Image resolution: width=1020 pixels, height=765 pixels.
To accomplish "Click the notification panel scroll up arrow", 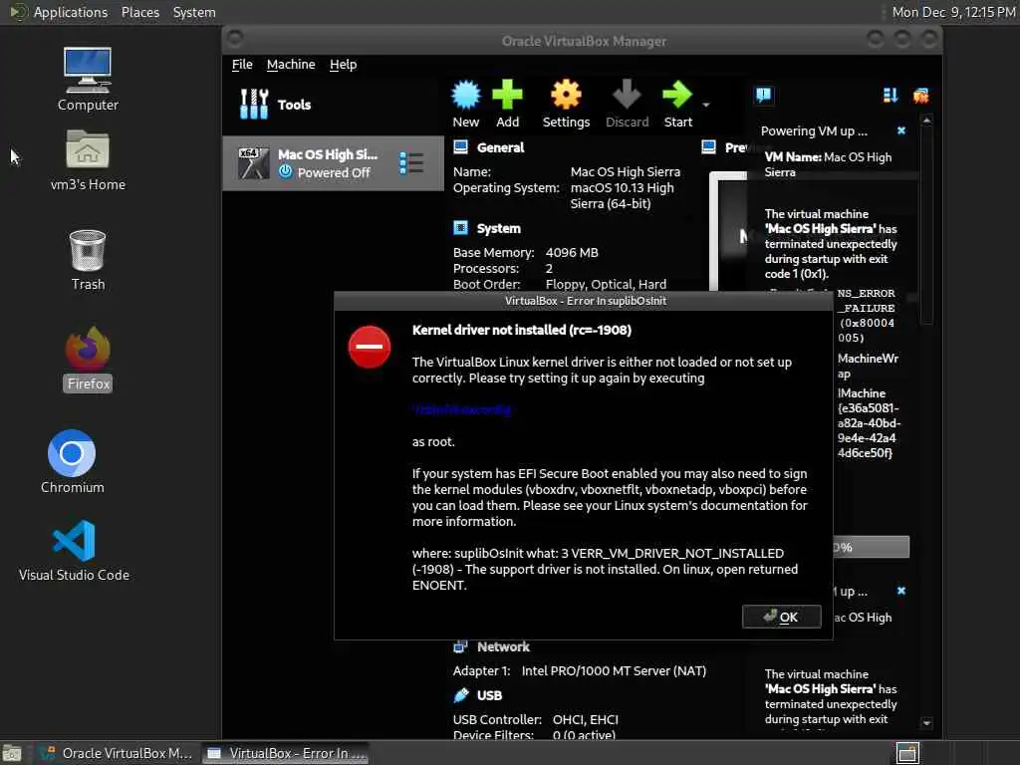I will coord(927,121).
